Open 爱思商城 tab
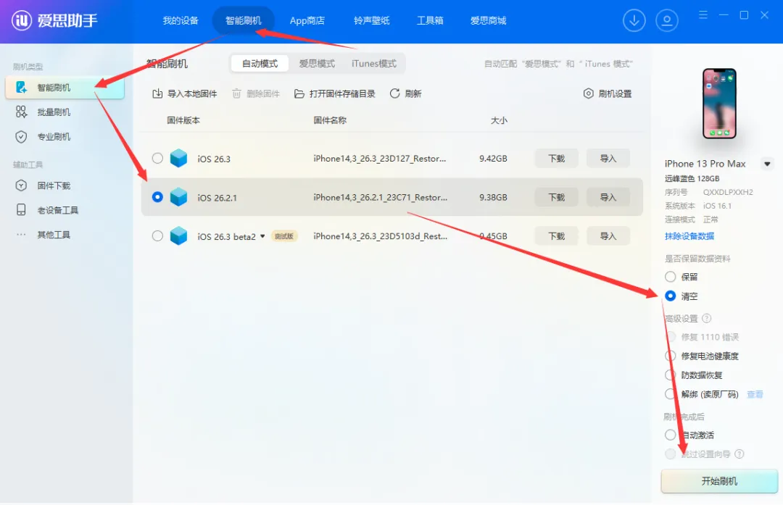Viewport: 783px width, 505px height. coord(488,20)
